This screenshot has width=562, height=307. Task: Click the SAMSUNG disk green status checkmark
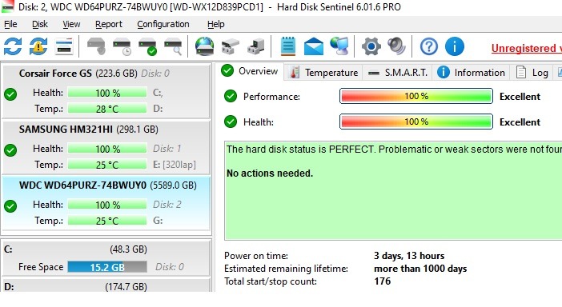click(x=10, y=150)
